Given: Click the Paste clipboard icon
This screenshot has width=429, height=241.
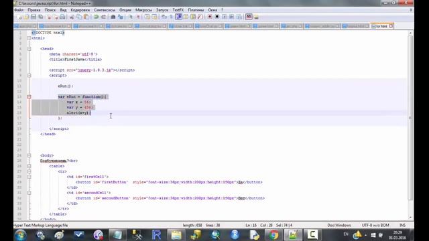Looking at the screenshot, I should [x=86, y=17].
